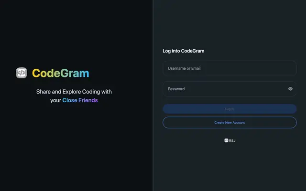Image resolution: width=306 pixels, height=191 pixels.
Task: Click the 'Share and Explore Coding with' tagline
Action: (x=74, y=92)
